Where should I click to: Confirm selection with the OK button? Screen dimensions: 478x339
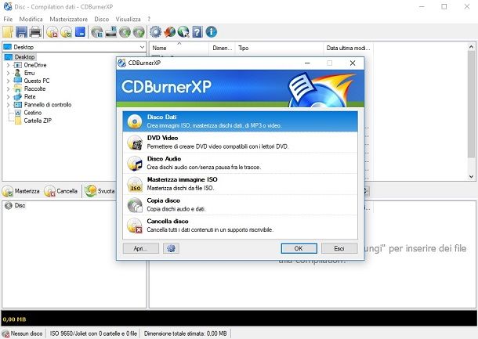point(299,248)
